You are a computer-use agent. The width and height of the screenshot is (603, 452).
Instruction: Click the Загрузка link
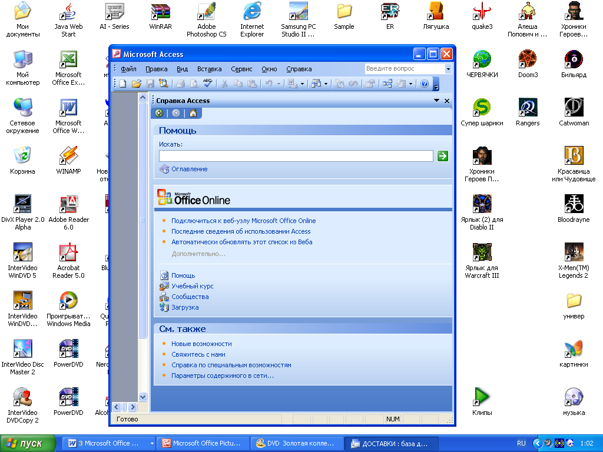pyautogui.click(x=185, y=307)
